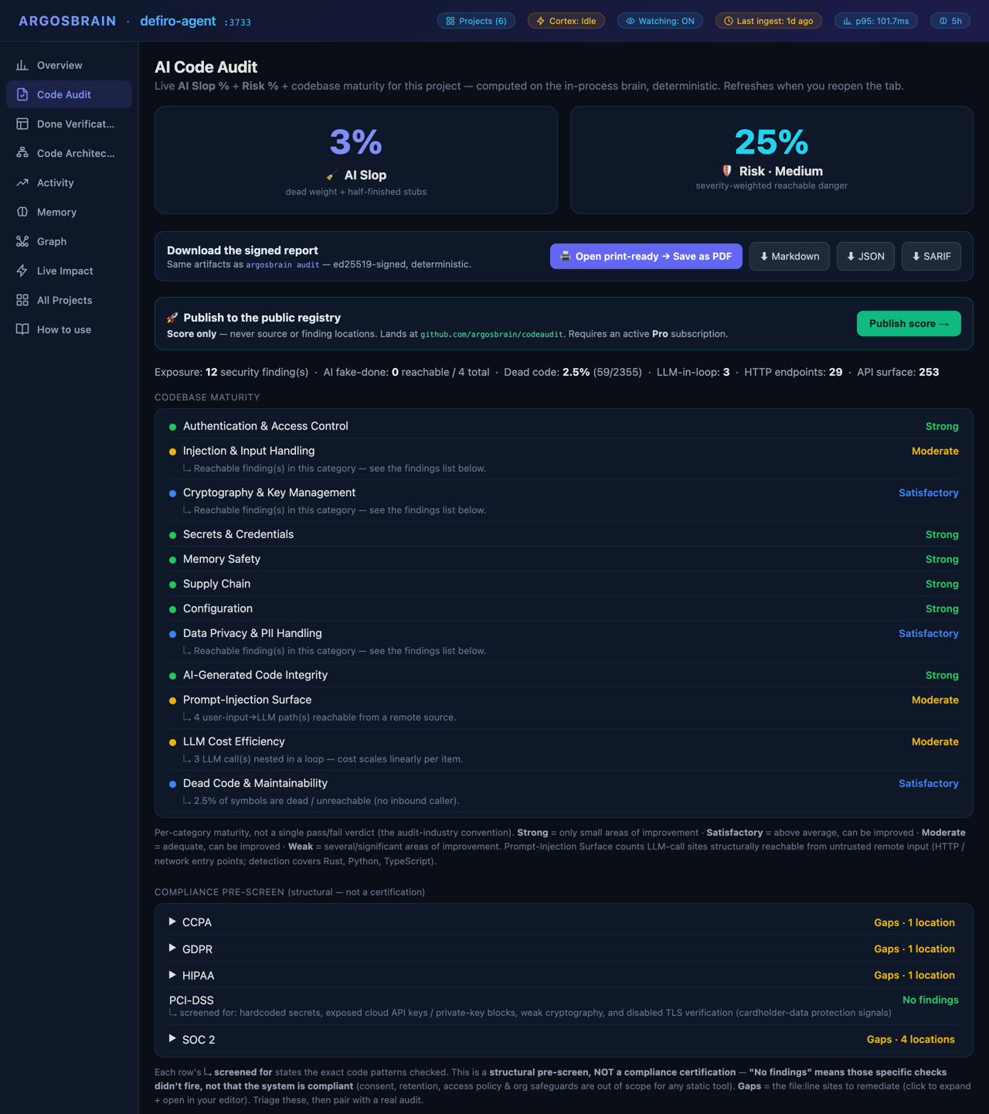The height and width of the screenshot is (1114, 989).
Task: Open the github.com/argosbrain/codeaudit link
Action: coord(492,334)
